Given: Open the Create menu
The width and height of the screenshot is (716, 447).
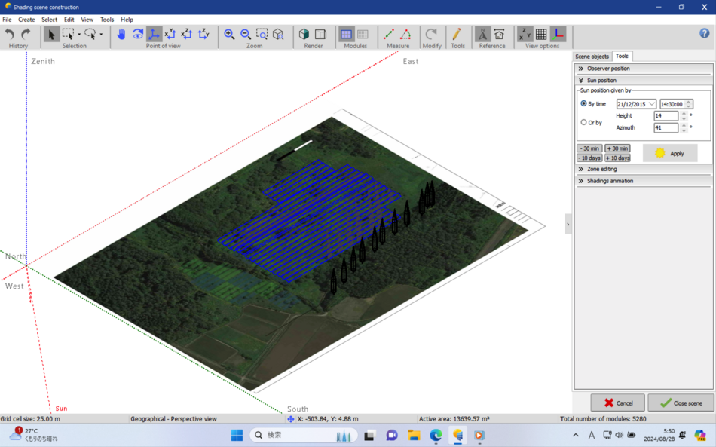Looking at the screenshot, I should click(26, 20).
